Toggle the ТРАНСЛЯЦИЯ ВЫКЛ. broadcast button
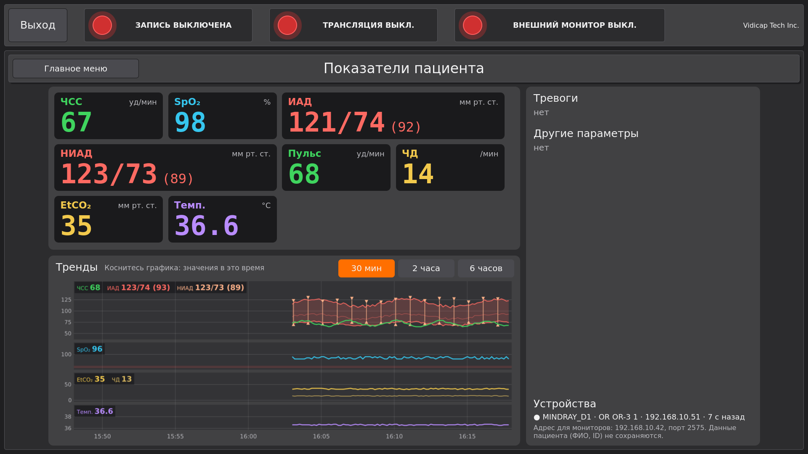 [x=353, y=25]
